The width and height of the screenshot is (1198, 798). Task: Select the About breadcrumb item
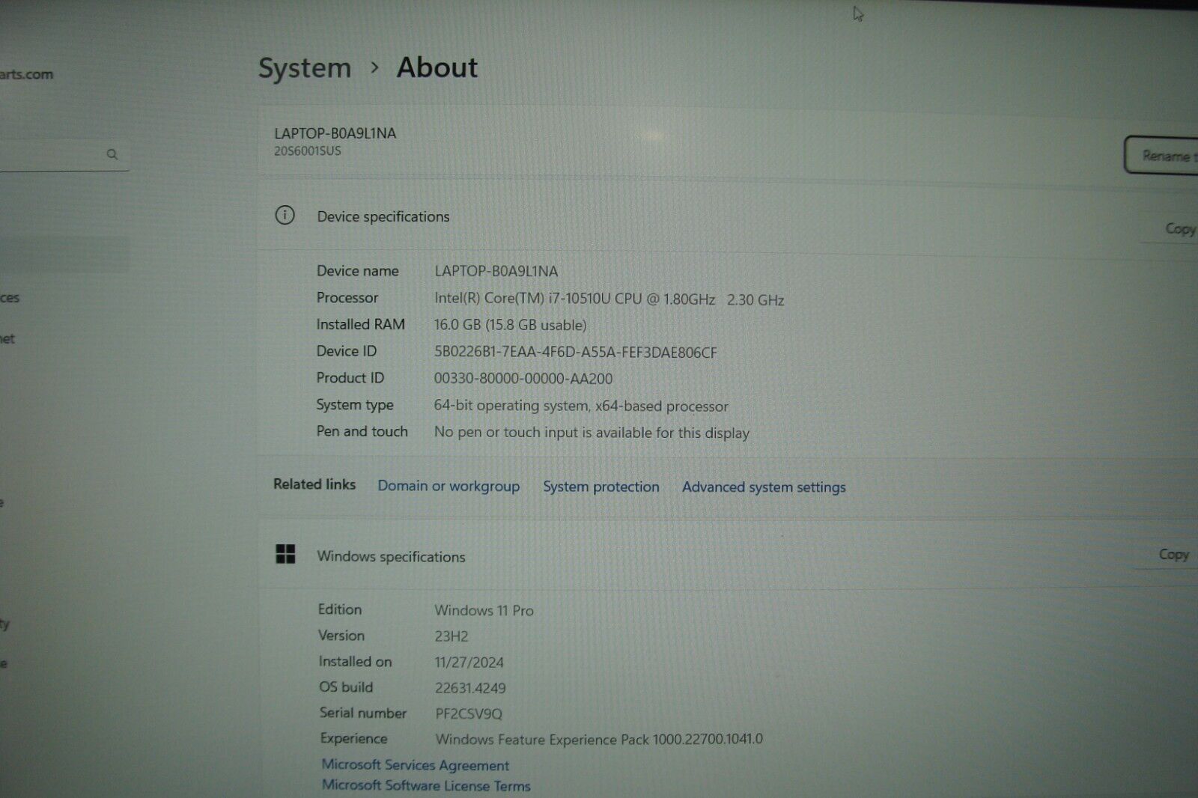pos(437,68)
